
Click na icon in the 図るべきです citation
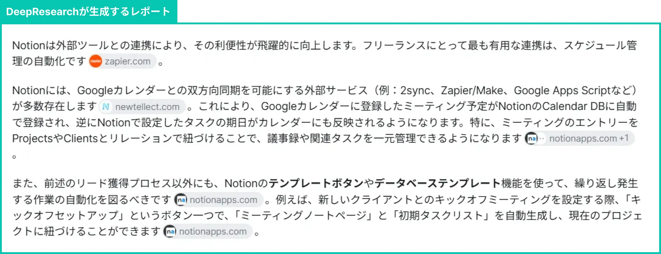(x=181, y=200)
